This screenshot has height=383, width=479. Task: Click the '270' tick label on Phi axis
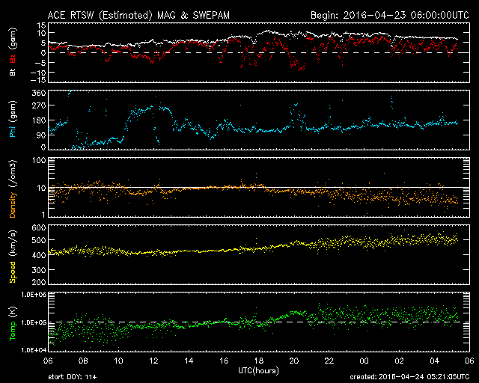click(x=39, y=105)
